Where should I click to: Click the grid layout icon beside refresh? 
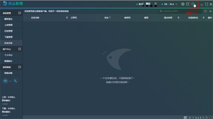(x=210, y=11)
